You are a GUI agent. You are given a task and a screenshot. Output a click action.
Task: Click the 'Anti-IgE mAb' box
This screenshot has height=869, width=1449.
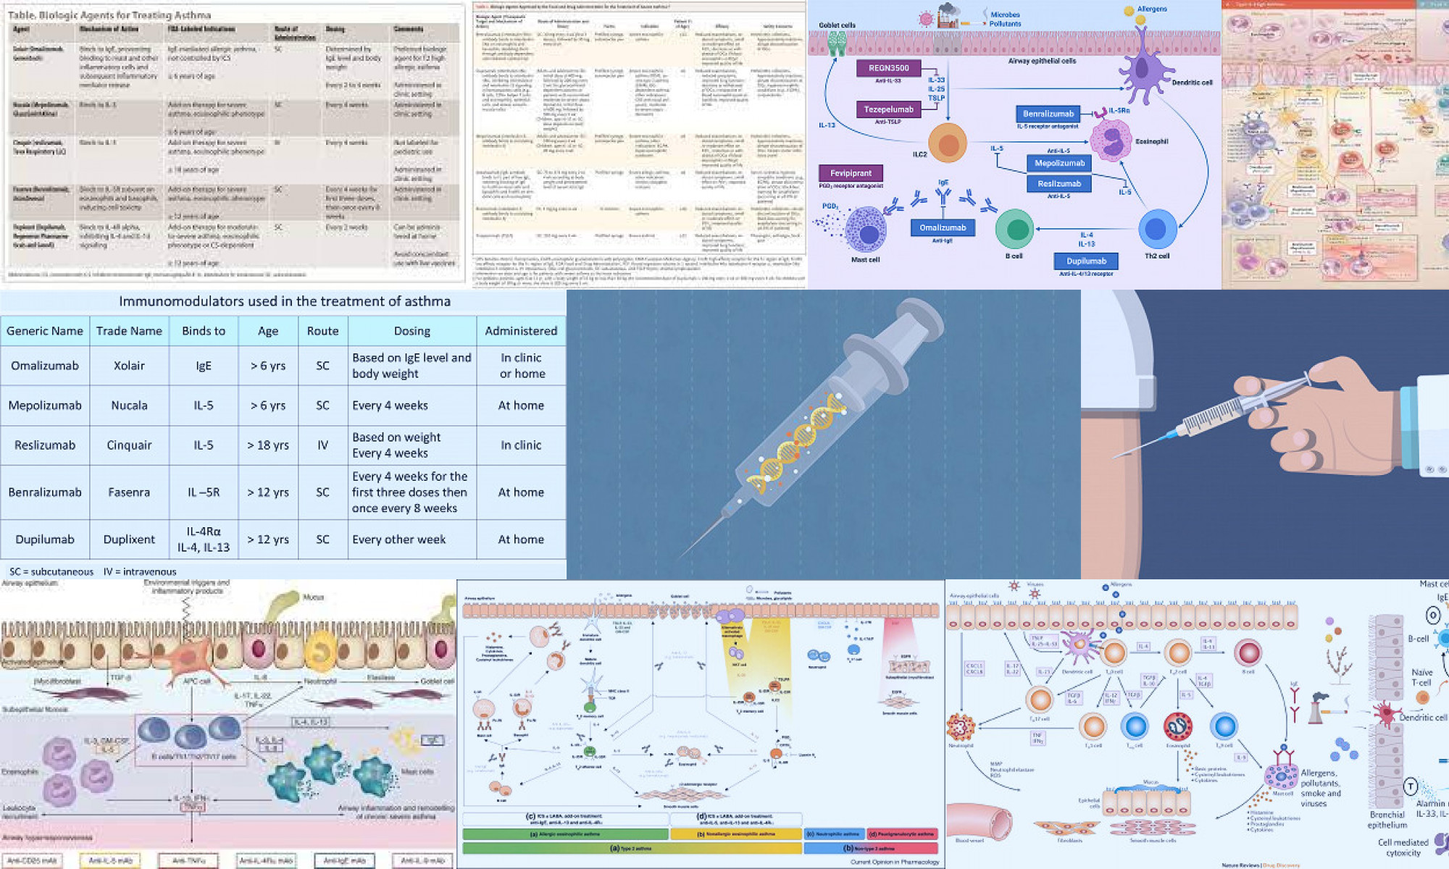(344, 860)
